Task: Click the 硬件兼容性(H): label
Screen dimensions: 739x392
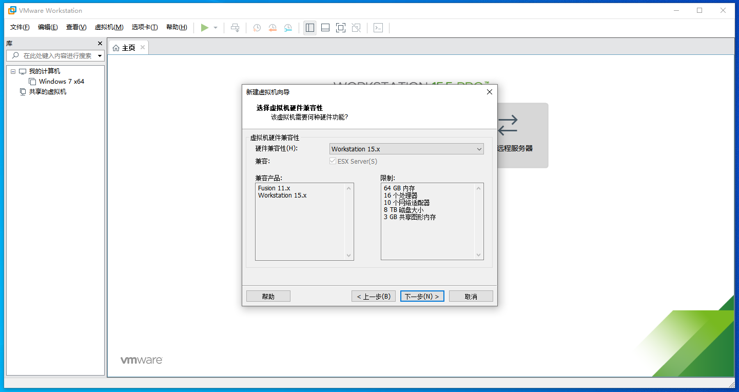Action: [277, 148]
